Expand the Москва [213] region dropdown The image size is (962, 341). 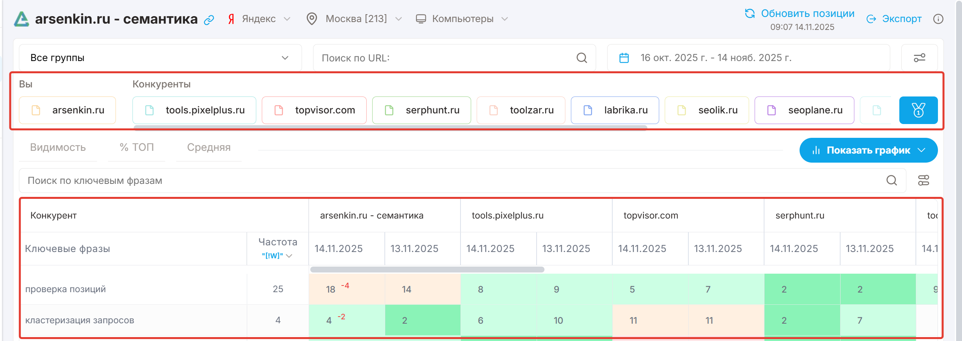(354, 19)
